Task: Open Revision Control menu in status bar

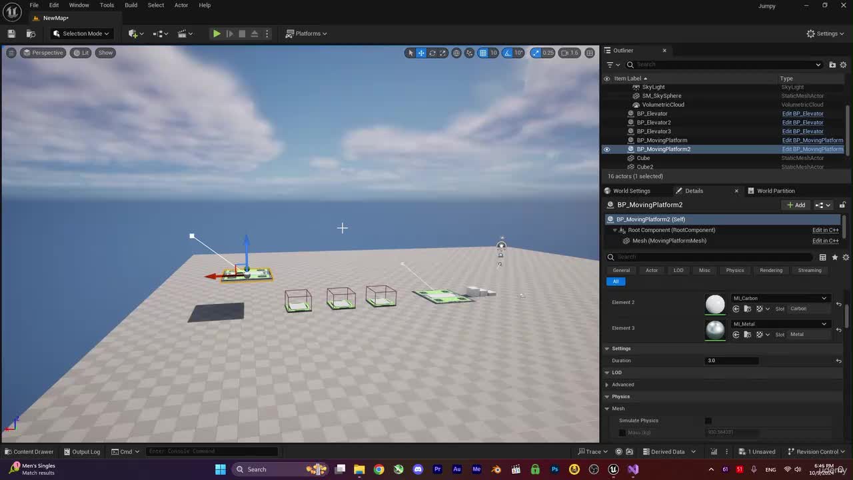Action: (x=816, y=452)
